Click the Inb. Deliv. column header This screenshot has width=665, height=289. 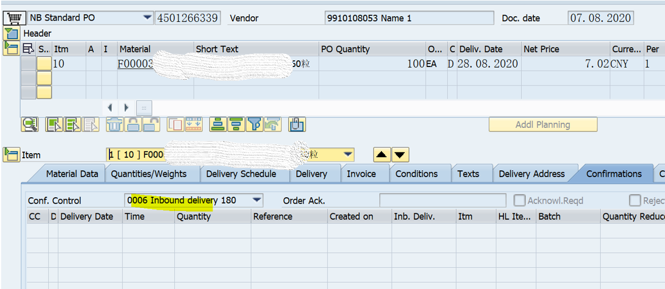point(424,216)
